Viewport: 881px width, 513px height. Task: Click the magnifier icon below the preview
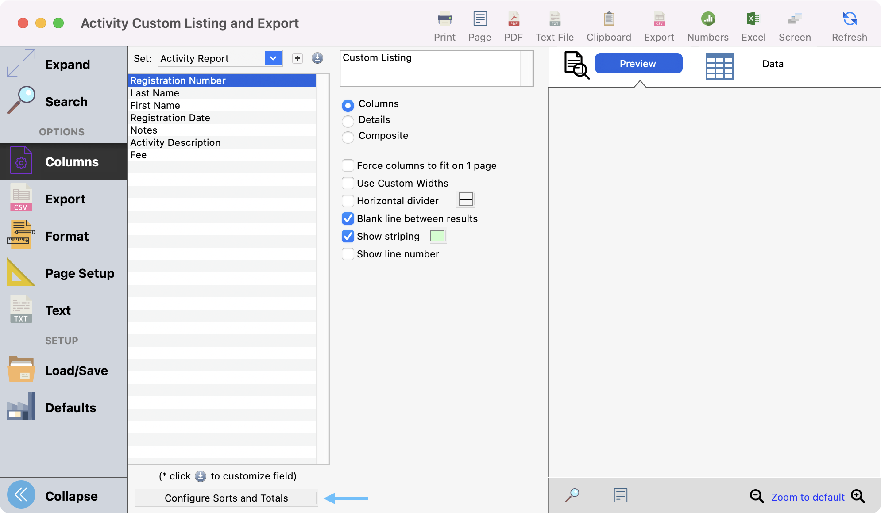tap(572, 495)
